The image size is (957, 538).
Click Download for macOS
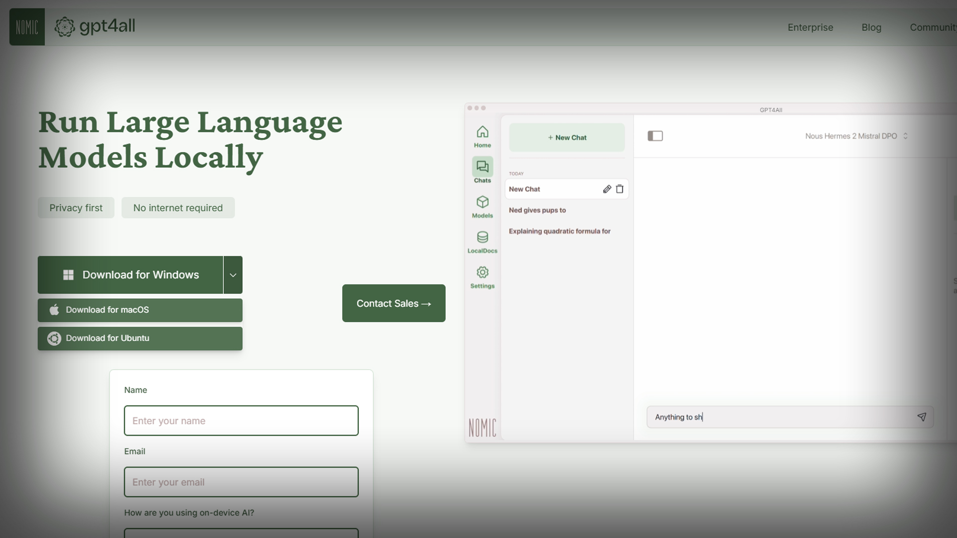tap(140, 310)
